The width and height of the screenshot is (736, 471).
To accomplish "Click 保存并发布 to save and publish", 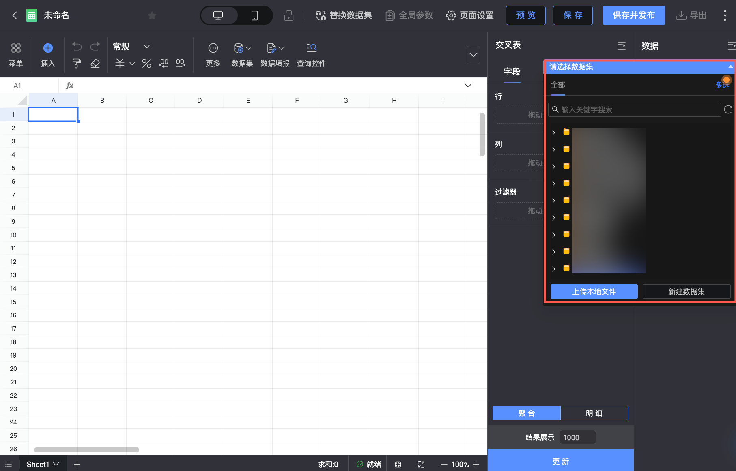I will coord(634,15).
